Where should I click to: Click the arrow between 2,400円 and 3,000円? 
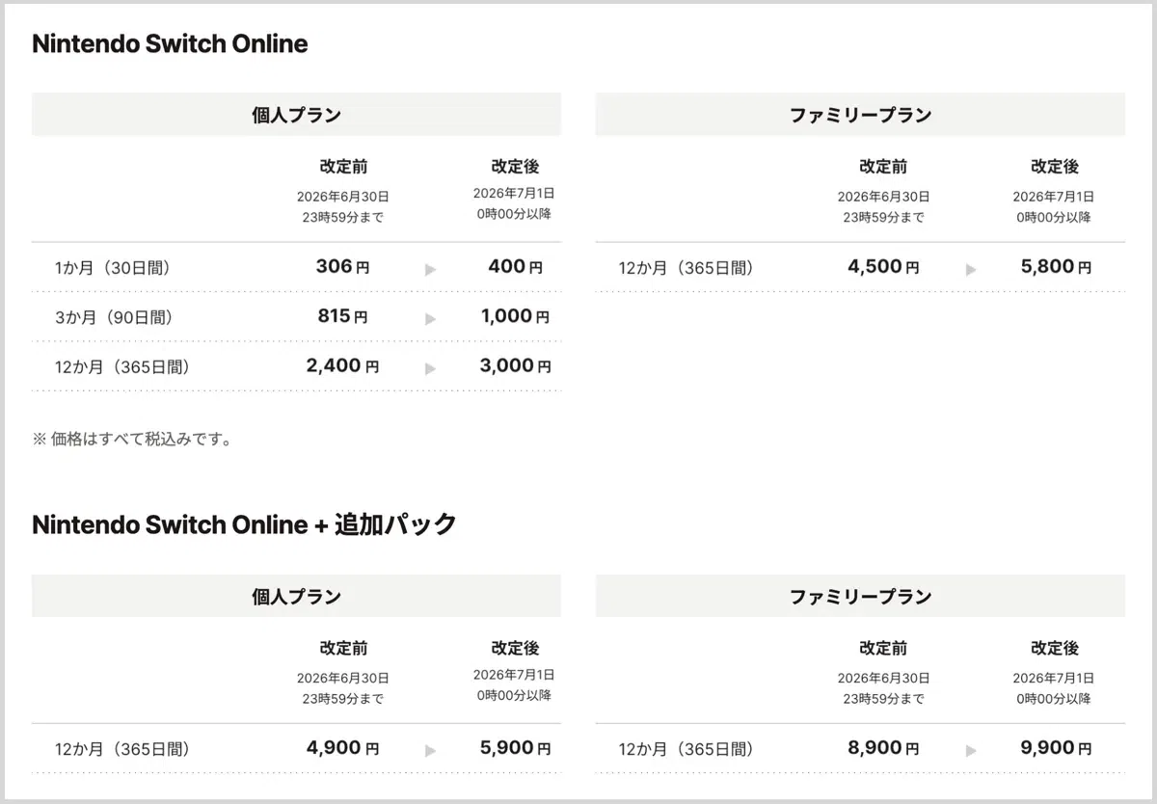click(x=431, y=368)
